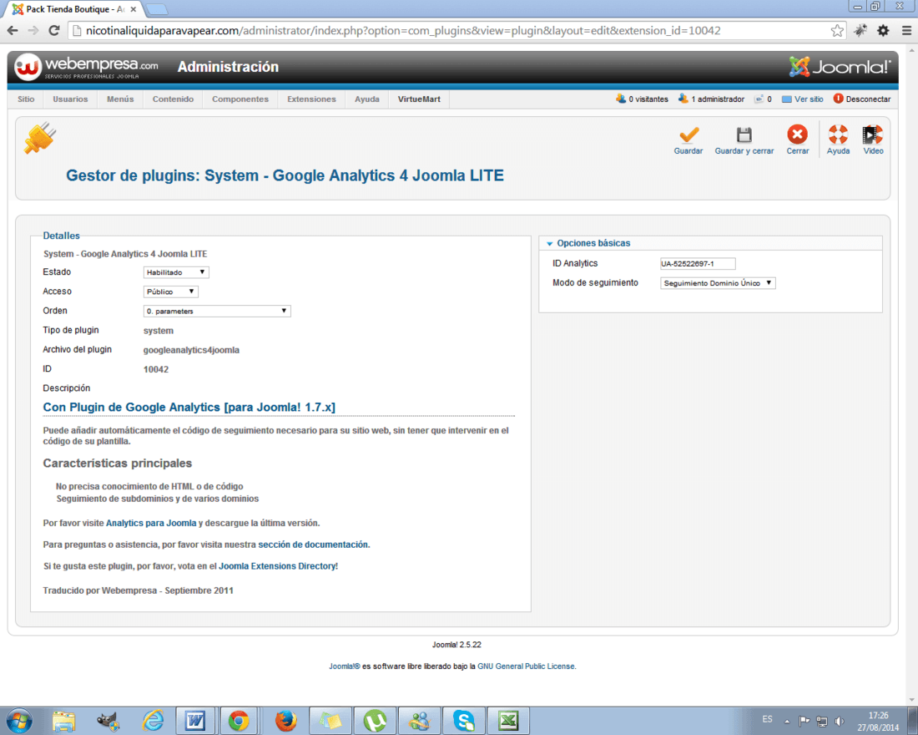Open the Usuarios menu

tap(70, 99)
